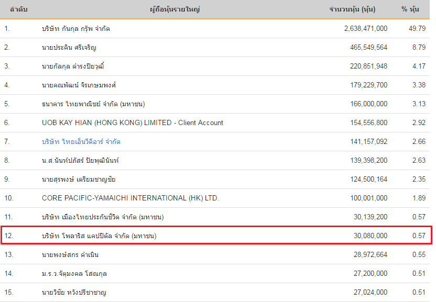Click the share count 30,080,000
The image size is (436, 302).
[370, 236]
